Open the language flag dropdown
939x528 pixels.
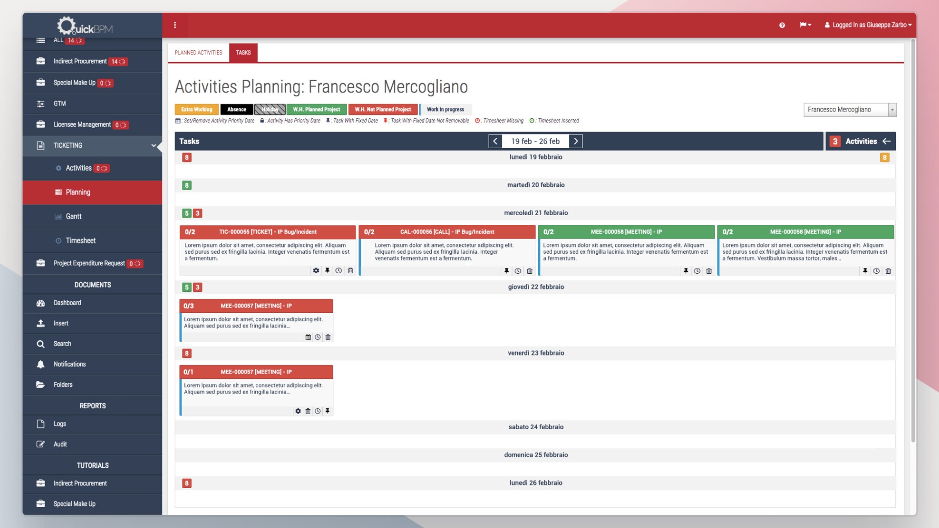point(805,25)
